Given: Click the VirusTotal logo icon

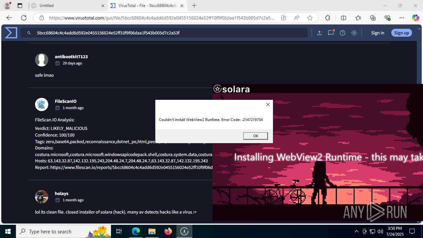Looking at the screenshot, I should [x=11, y=33].
